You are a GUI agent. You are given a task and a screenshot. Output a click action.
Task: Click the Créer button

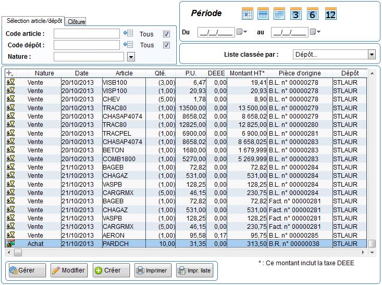(111, 270)
